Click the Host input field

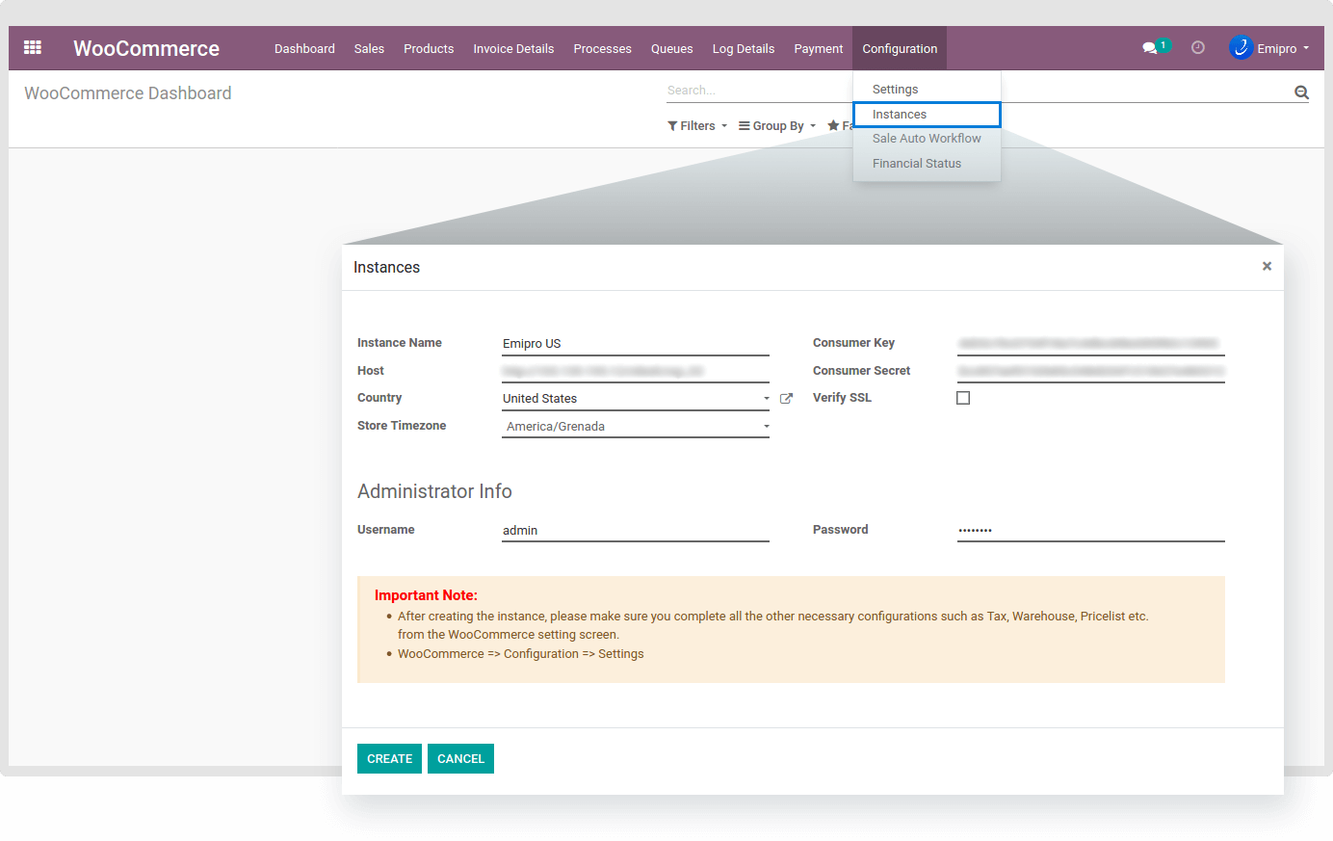click(x=636, y=371)
